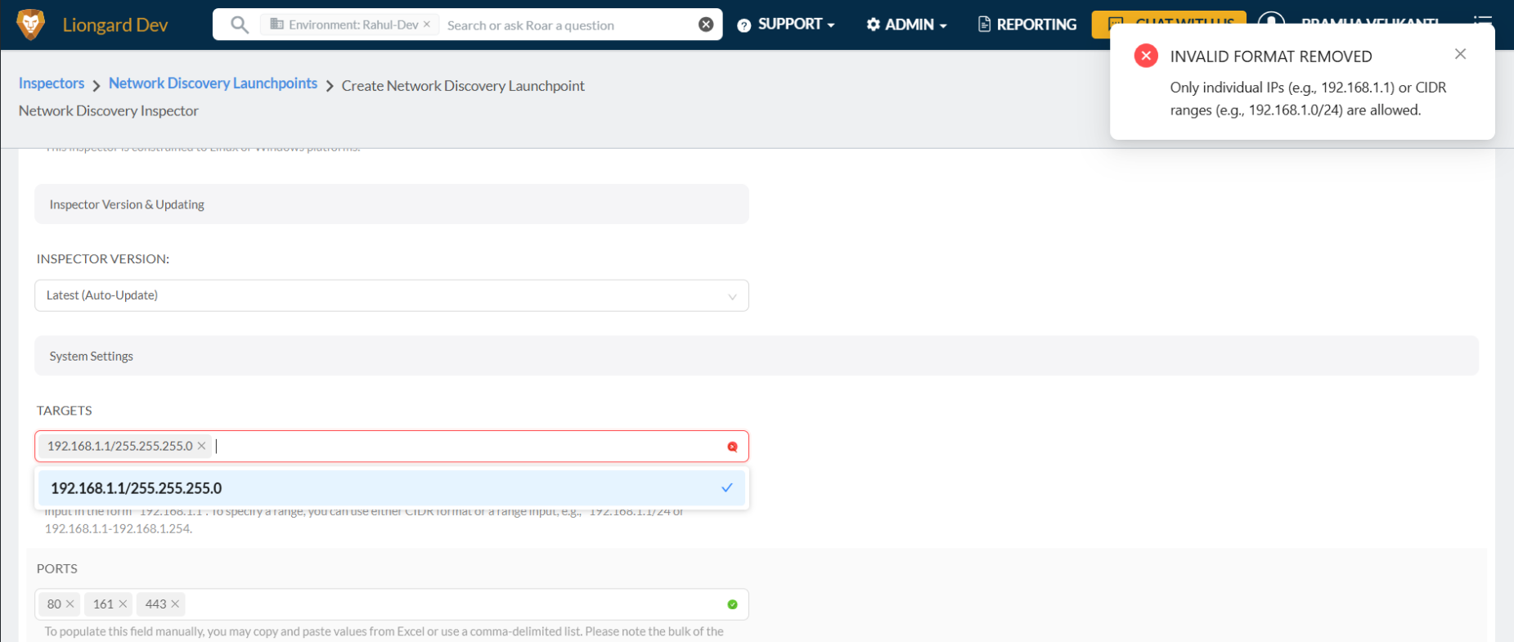Click the red validation icon in Targets field

click(732, 447)
